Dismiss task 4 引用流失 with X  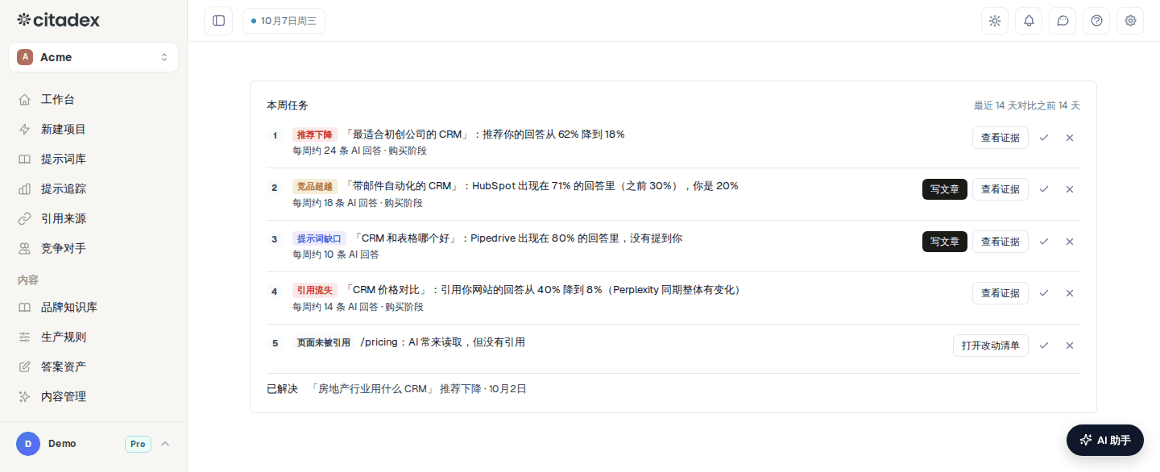click(x=1070, y=293)
